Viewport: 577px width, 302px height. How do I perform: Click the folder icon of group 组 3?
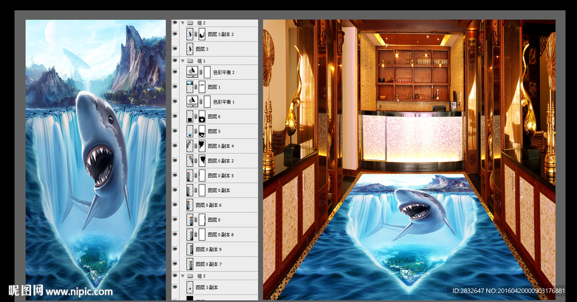(190, 276)
